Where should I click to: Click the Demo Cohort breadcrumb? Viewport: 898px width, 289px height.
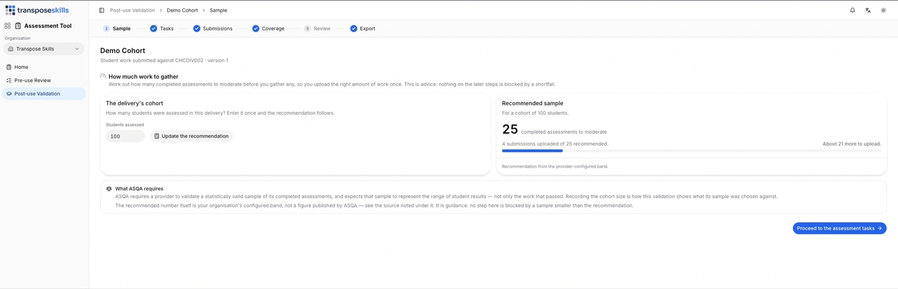tap(182, 10)
